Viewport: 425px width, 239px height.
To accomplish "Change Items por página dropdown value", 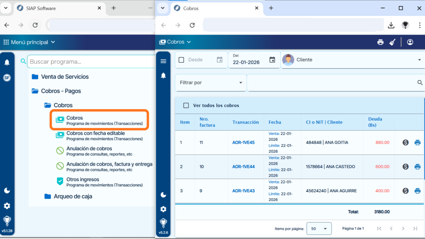I will click(319, 229).
